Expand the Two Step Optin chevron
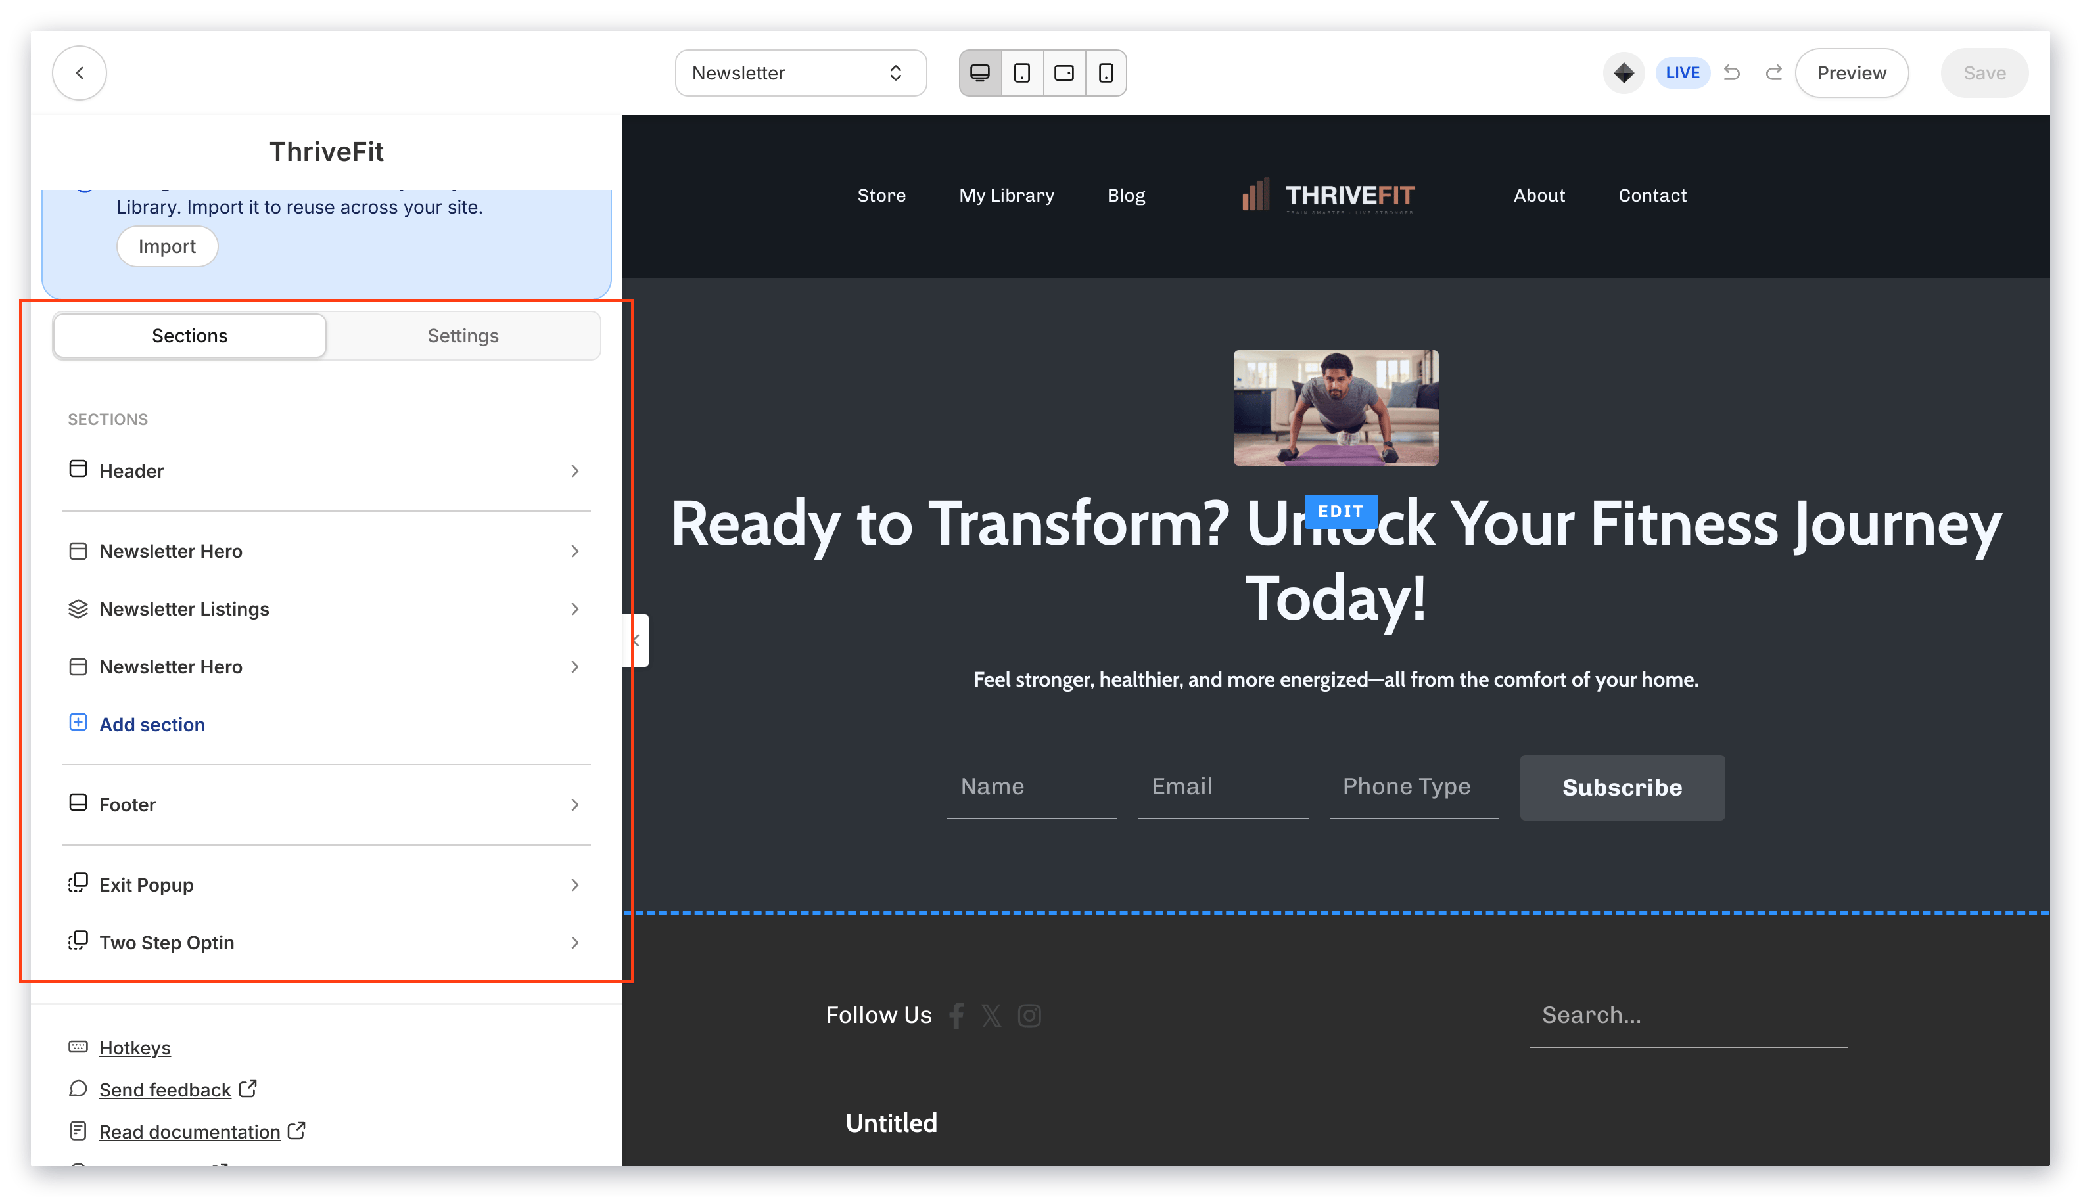This screenshot has height=1197, width=2081. click(x=574, y=942)
